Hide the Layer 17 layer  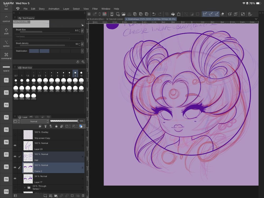[15, 178]
